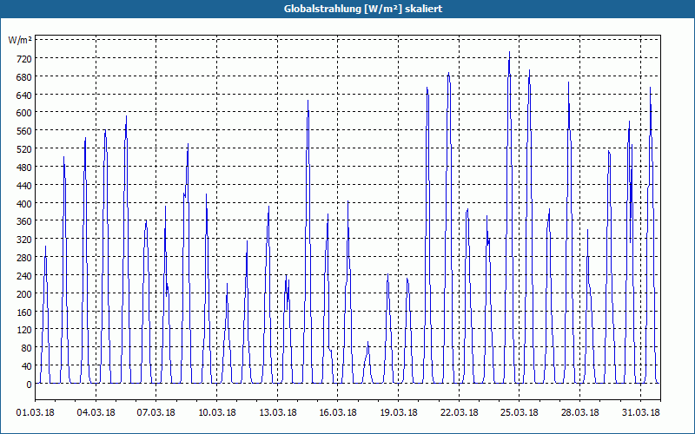Click the 200 y-axis value
The height and width of the screenshot is (434, 695).
click(x=24, y=294)
